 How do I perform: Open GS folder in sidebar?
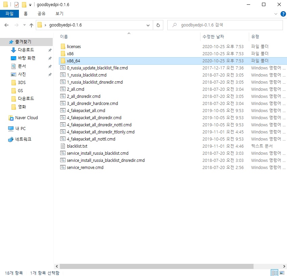point(20,91)
